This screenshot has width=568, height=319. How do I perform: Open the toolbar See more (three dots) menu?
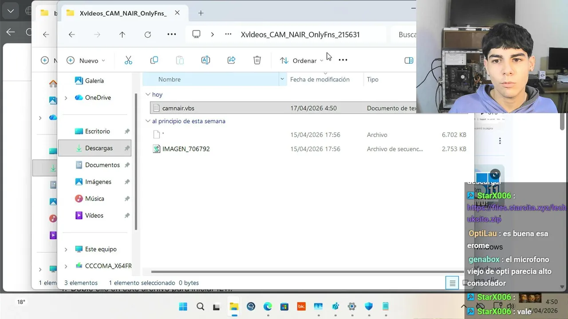pos(343,60)
